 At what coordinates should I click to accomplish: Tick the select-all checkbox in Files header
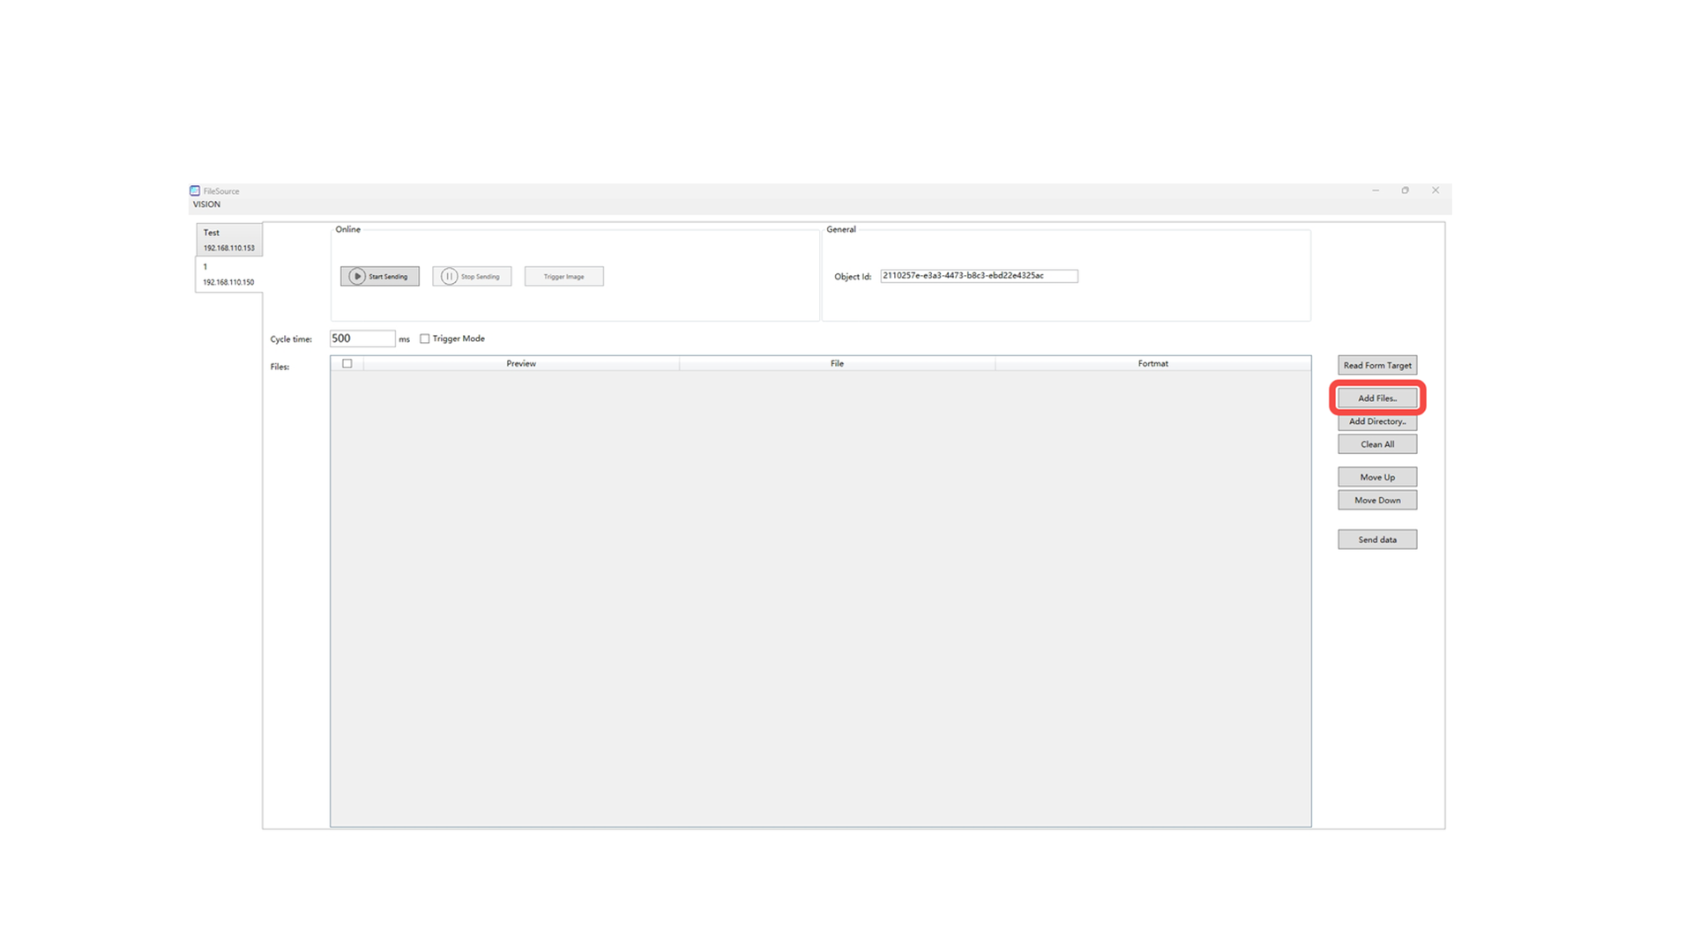347,363
